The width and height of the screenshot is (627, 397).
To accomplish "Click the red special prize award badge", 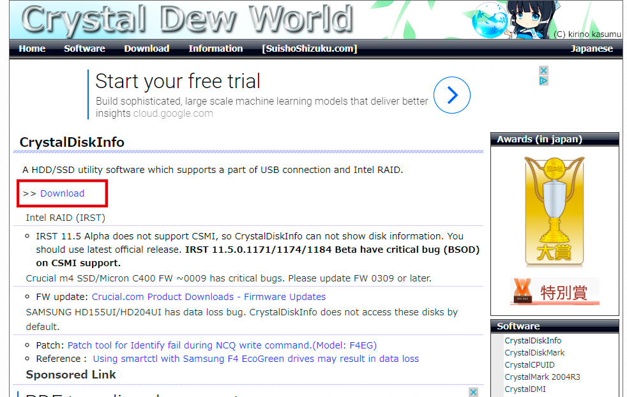I will (x=554, y=292).
